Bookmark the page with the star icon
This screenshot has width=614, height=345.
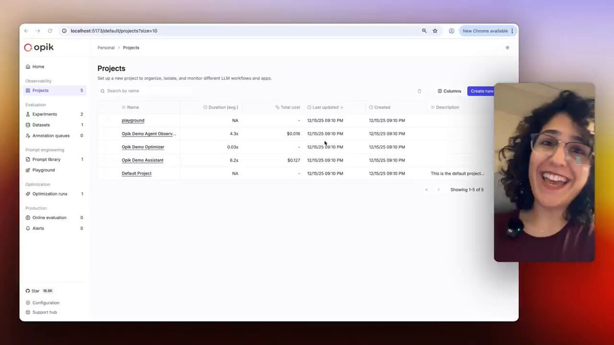[x=435, y=31]
